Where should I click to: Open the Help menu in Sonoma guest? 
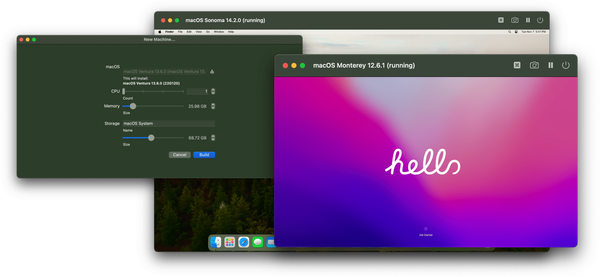tap(231, 32)
